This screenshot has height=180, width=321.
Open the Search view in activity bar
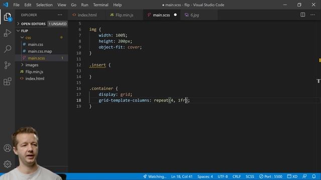point(8,49)
